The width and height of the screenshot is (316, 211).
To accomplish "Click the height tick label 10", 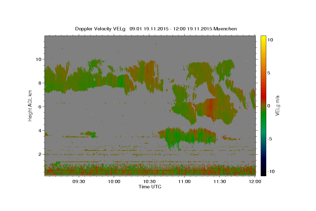I will (x=39, y=59).
